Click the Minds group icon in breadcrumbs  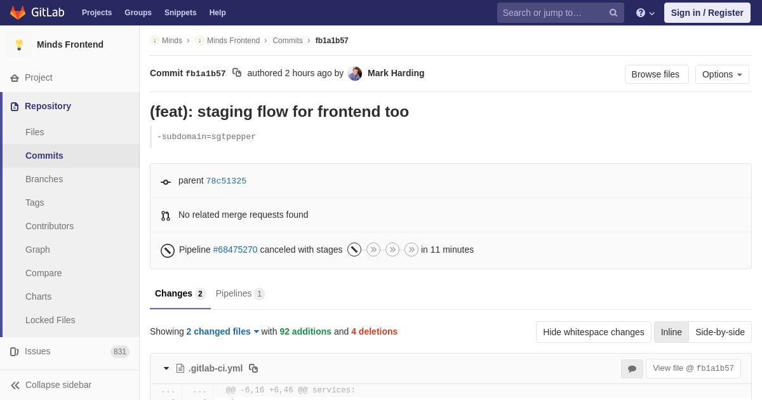[154, 41]
